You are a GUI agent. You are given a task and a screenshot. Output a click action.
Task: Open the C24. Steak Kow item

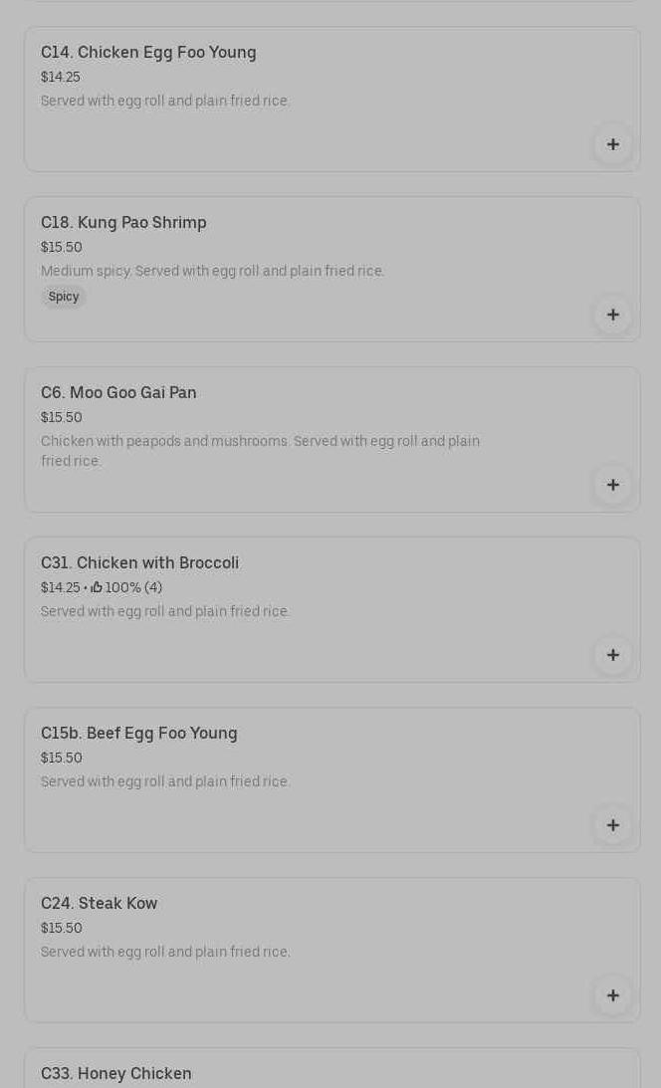[99, 904]
